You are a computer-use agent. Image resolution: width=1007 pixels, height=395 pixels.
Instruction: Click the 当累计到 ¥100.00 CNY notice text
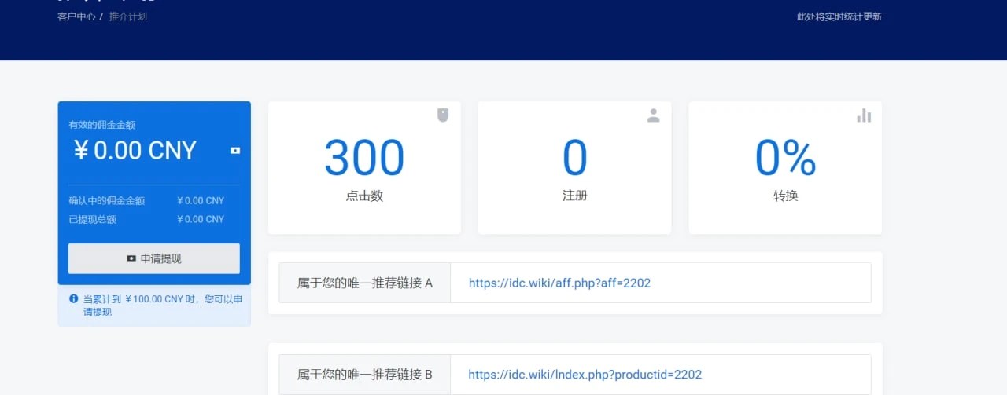click(x=163, y=305)
